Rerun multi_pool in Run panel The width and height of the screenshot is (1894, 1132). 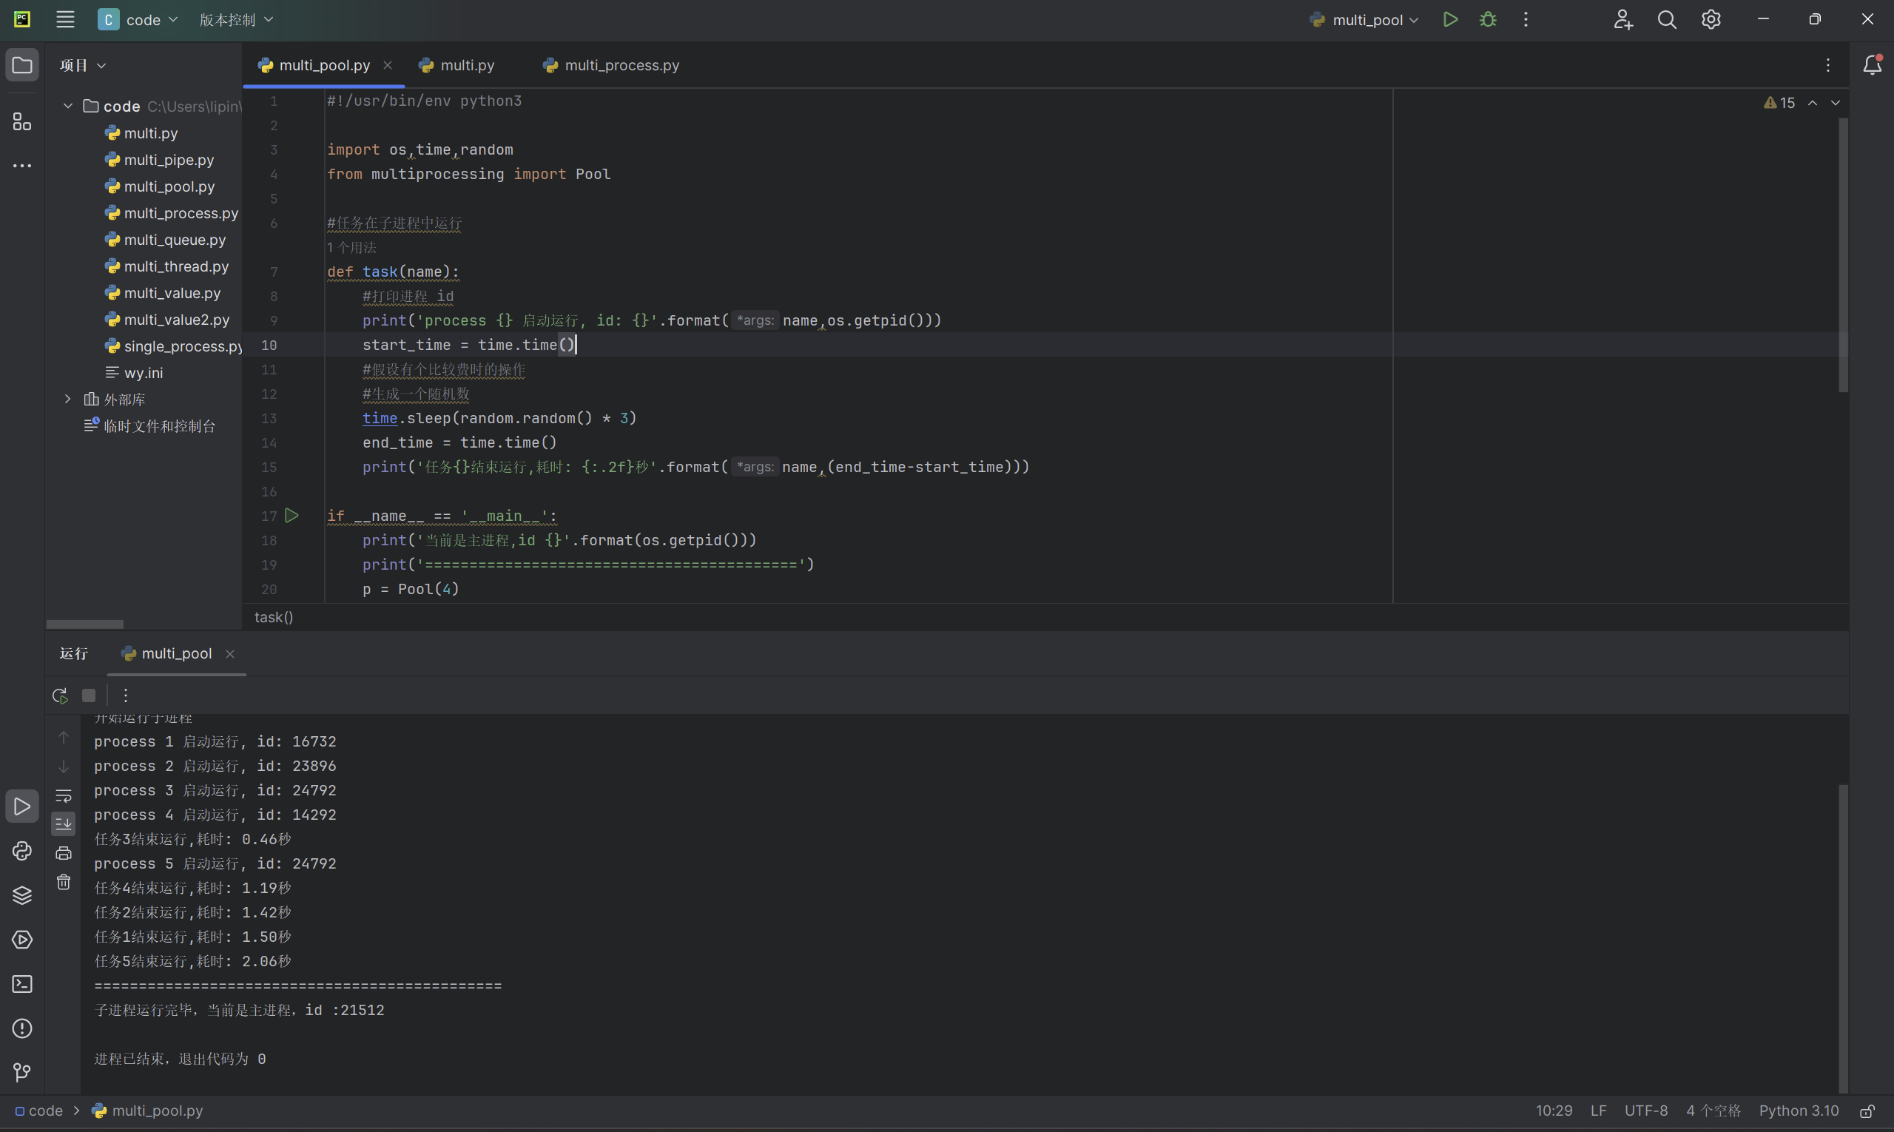click(x=60, y=695)
